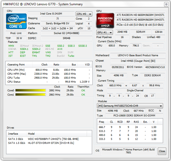Click the HTT feature label

click(11, 52)
